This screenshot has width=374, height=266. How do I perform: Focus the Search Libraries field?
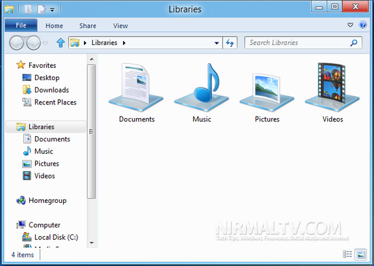coord(303,43)
